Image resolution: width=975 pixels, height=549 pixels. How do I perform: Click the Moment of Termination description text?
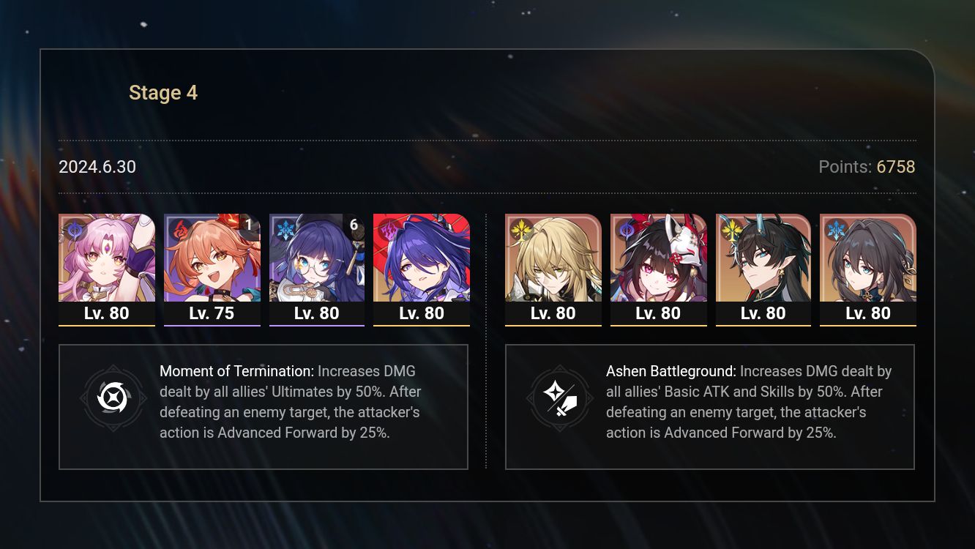[291, 402]
